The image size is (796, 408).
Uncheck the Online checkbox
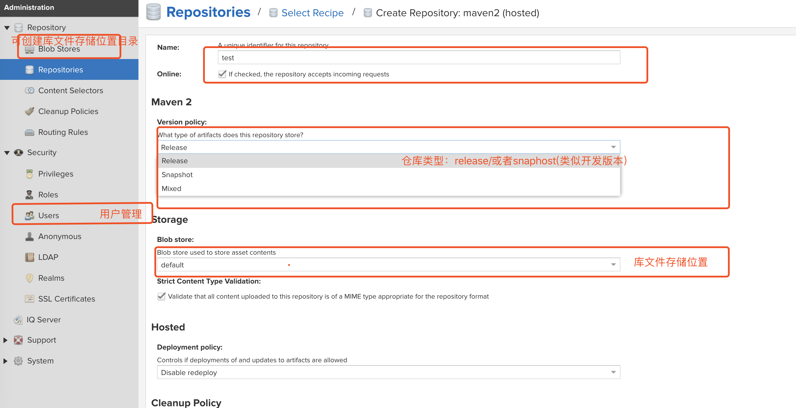tap(222, 74)
